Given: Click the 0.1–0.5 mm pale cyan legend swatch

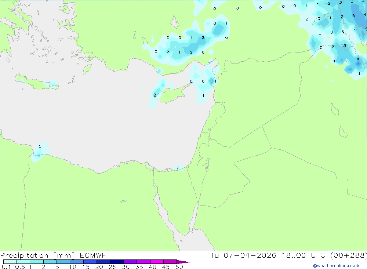Looking at the screenshot, I should (x=10, y=262).
